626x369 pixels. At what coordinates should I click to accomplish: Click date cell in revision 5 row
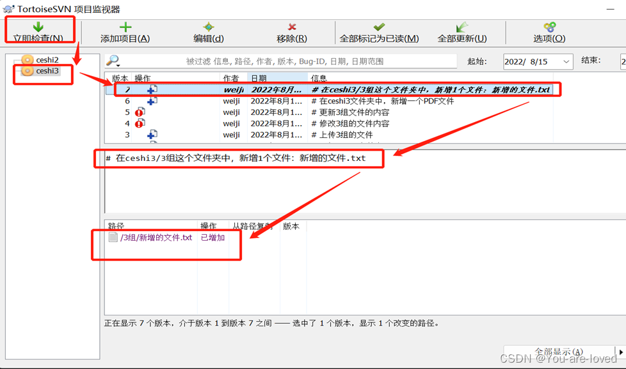click(x=277, y=112)
